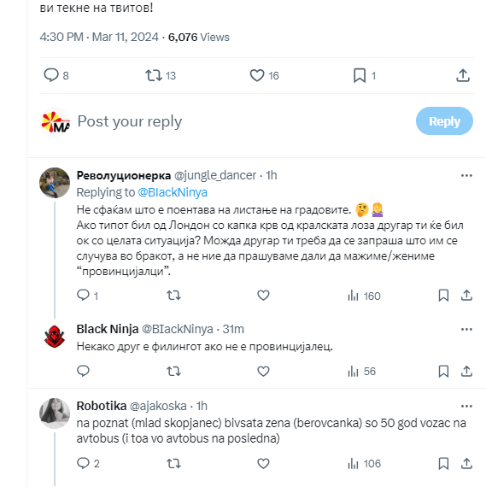Open the @jungle_dancer profile handle
This screenshot has width=486, height=487.
pyautogui.click(x=215, y=175)
